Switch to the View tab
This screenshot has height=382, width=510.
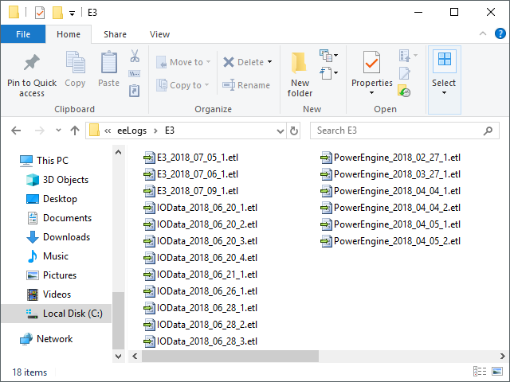coord(159,34)
